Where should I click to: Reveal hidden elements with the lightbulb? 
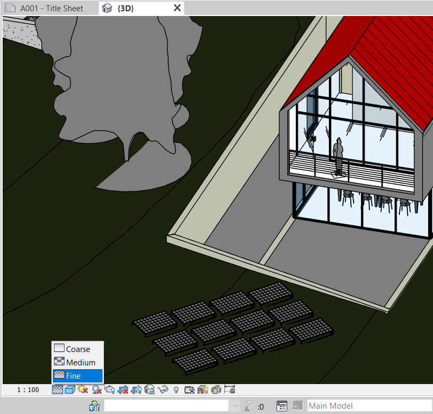tap(177, 389)
